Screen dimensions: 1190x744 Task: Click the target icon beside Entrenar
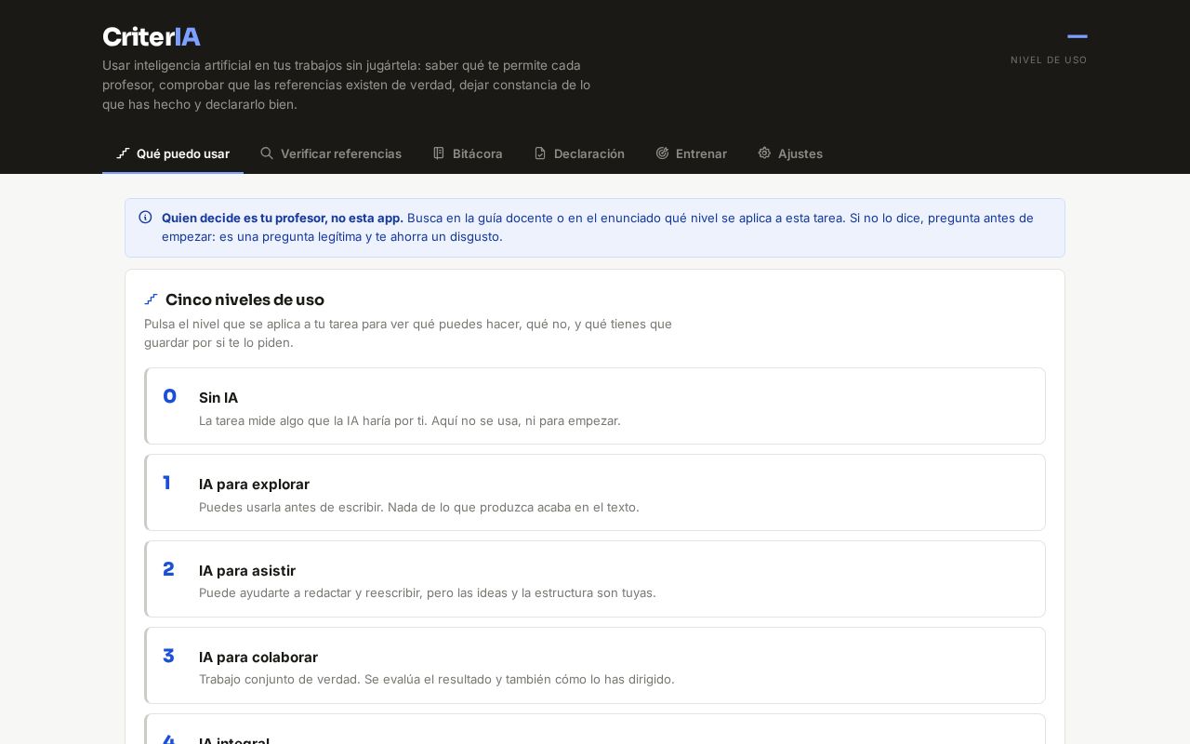(x=662, y=153)
